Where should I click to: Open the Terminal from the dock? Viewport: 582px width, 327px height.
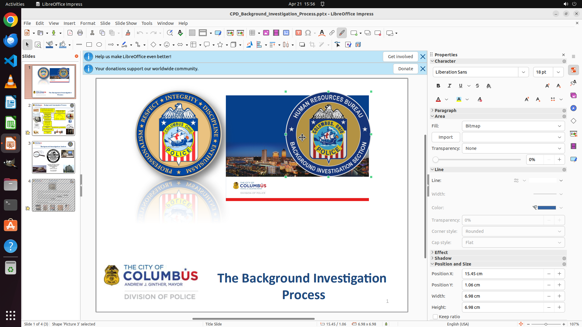point(11,205)
